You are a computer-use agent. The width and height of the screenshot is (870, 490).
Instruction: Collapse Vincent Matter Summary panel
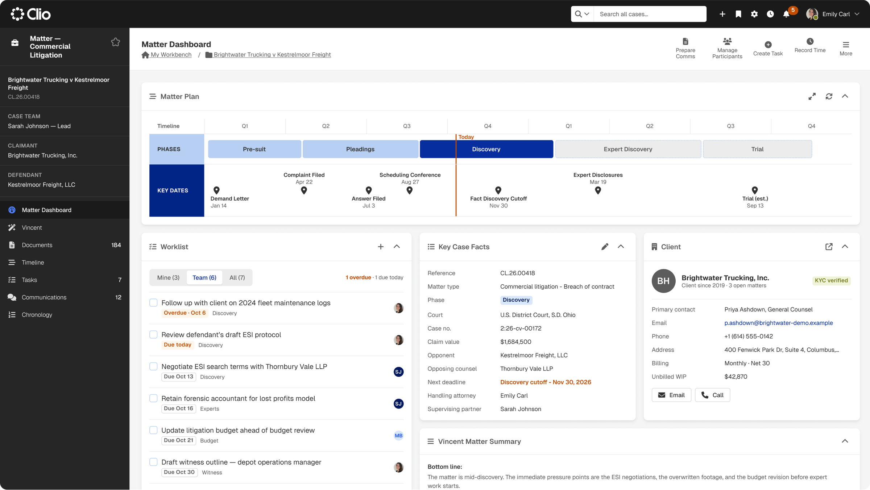tap(845, 441)
